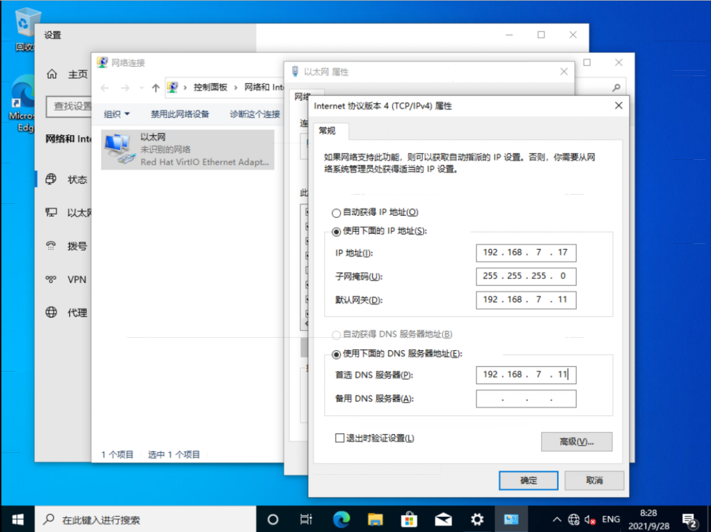Click the 常规 tab
This screenshot has height=532, width=711.
pos(328,131)
